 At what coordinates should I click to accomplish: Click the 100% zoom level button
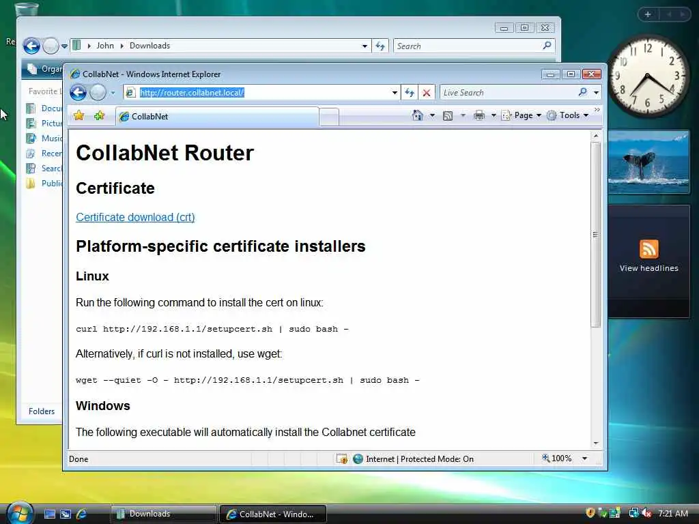(557, 458)
